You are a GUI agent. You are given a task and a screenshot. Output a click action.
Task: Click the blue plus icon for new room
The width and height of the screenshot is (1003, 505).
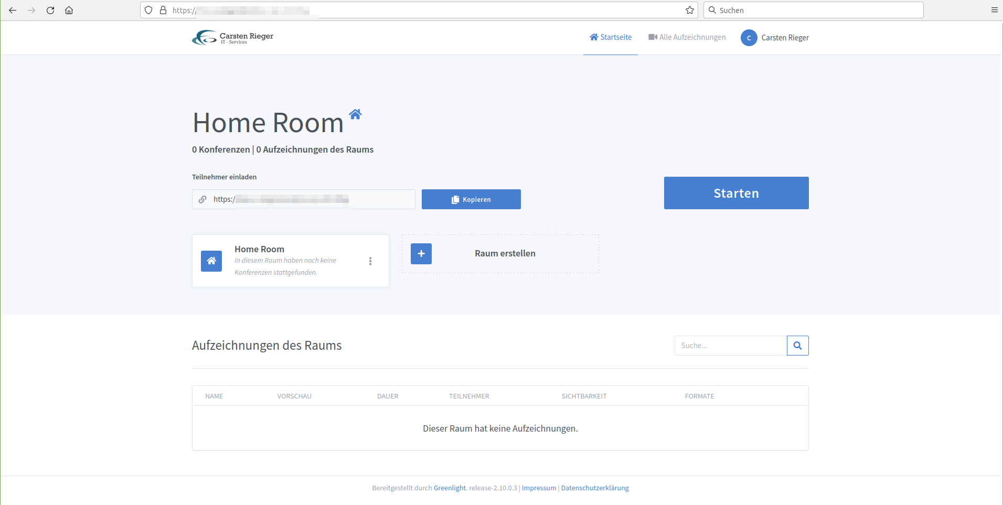[x=421, y=254]
